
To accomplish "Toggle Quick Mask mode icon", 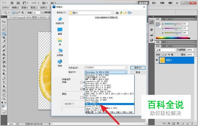I will coord(4,112).
